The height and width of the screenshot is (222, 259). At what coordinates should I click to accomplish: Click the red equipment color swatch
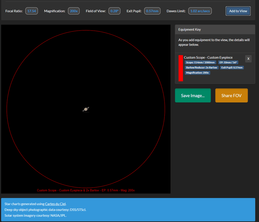181,68
